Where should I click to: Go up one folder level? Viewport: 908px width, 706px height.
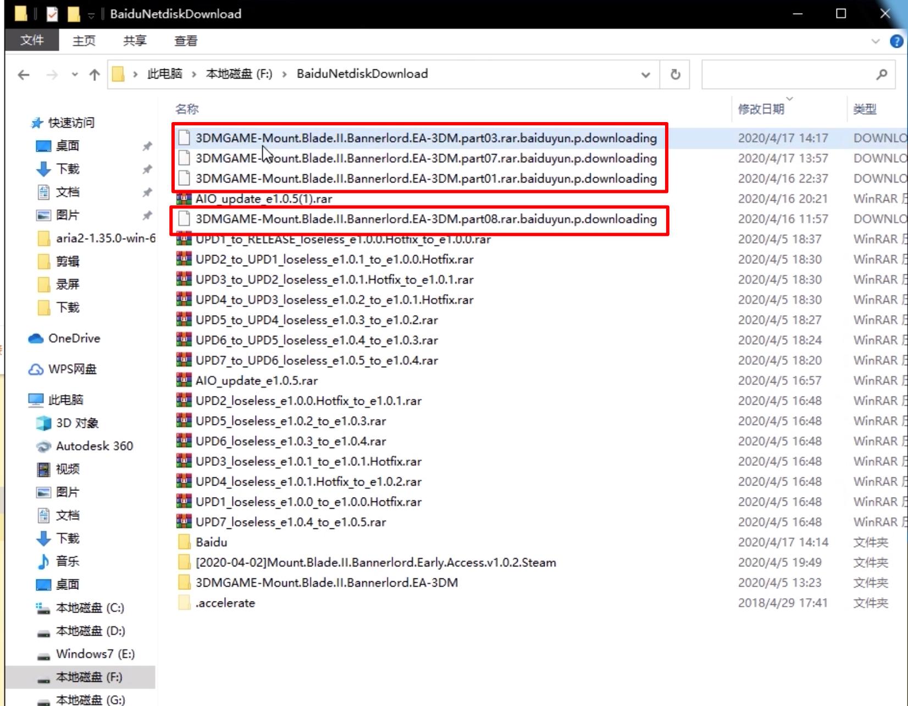[x=95, y=74]
